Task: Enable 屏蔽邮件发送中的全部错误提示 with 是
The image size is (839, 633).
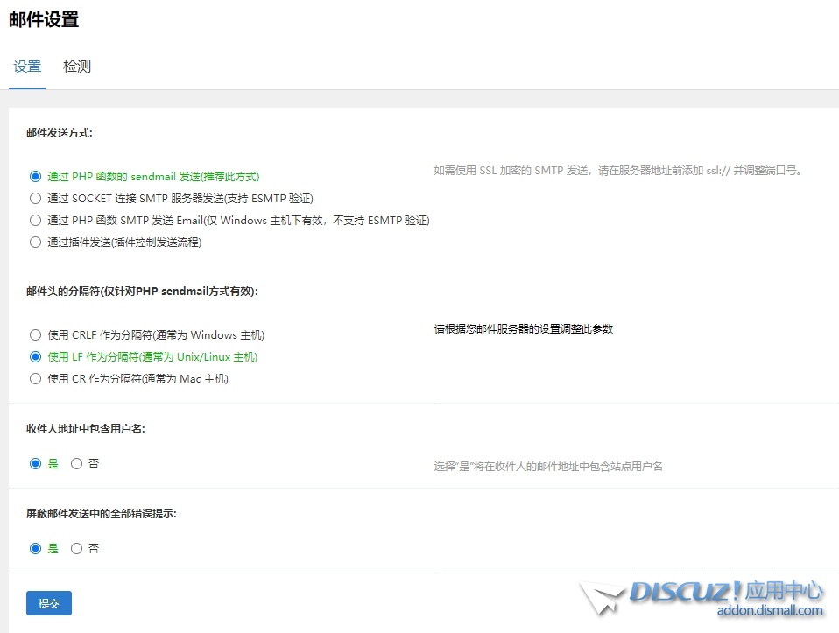Action: 36,548
